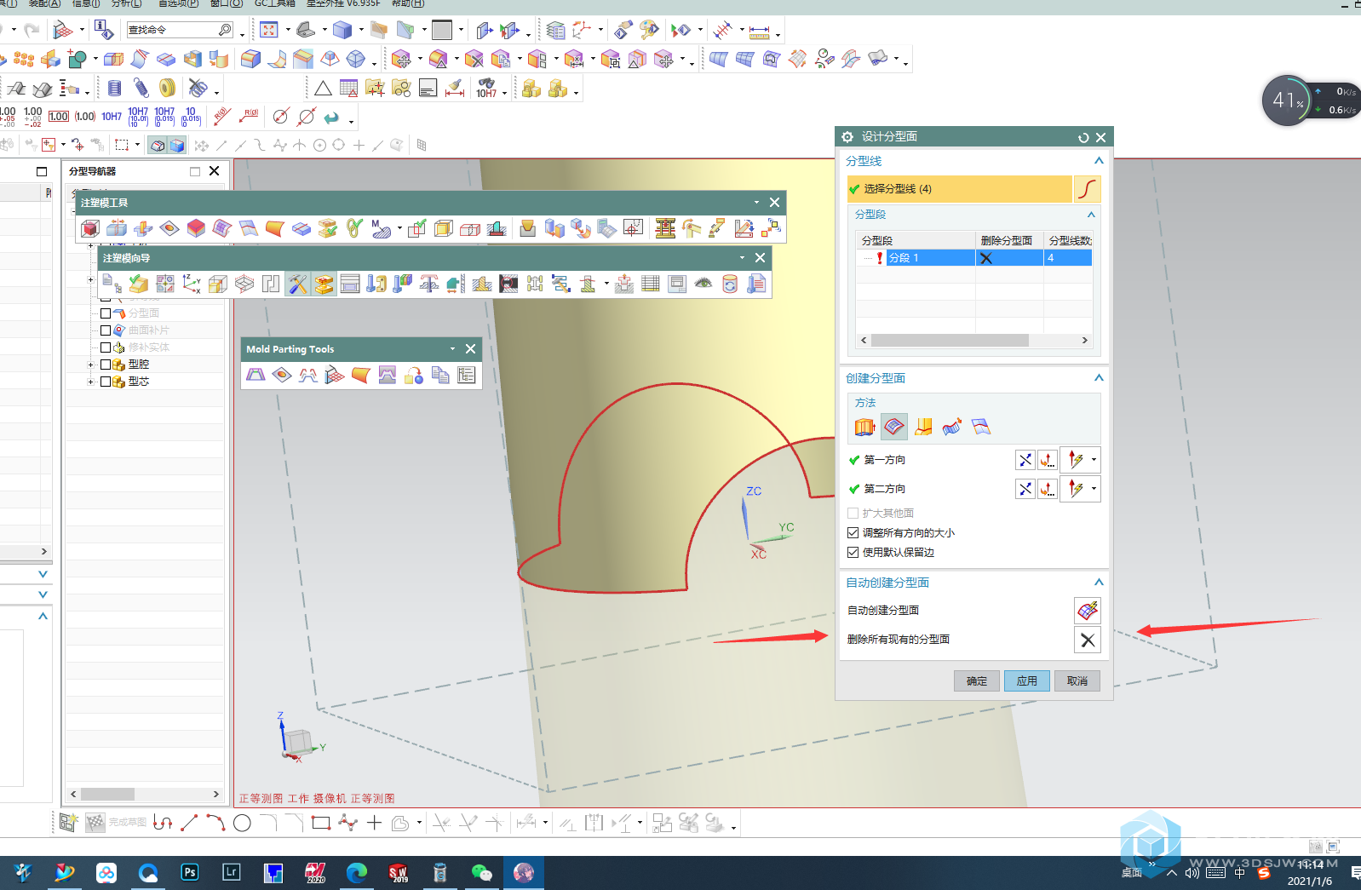Screen dimensions: 1361x890
Task: Collapse the 创建分型面 section
Action: tap(1098, 378)
